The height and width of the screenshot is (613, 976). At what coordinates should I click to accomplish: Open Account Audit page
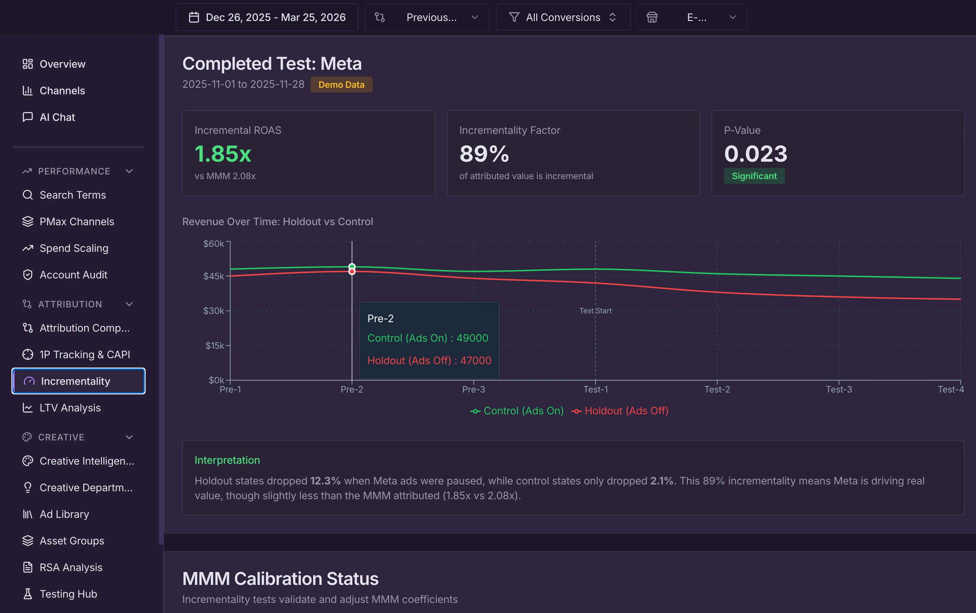click(79, 275)
